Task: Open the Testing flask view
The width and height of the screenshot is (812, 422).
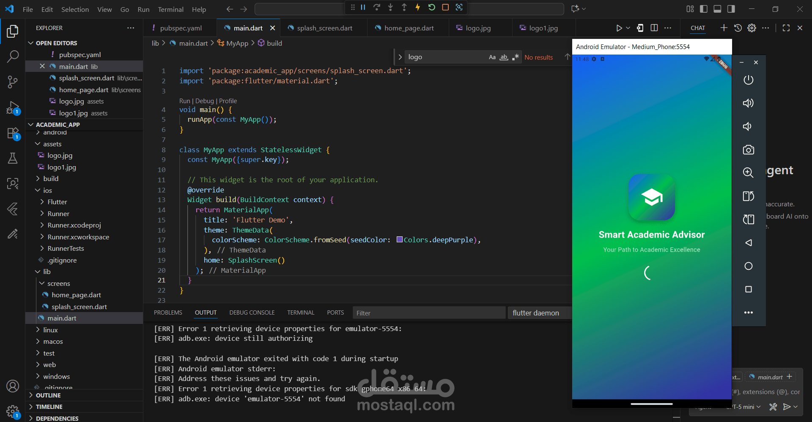Action: [13, 158]
